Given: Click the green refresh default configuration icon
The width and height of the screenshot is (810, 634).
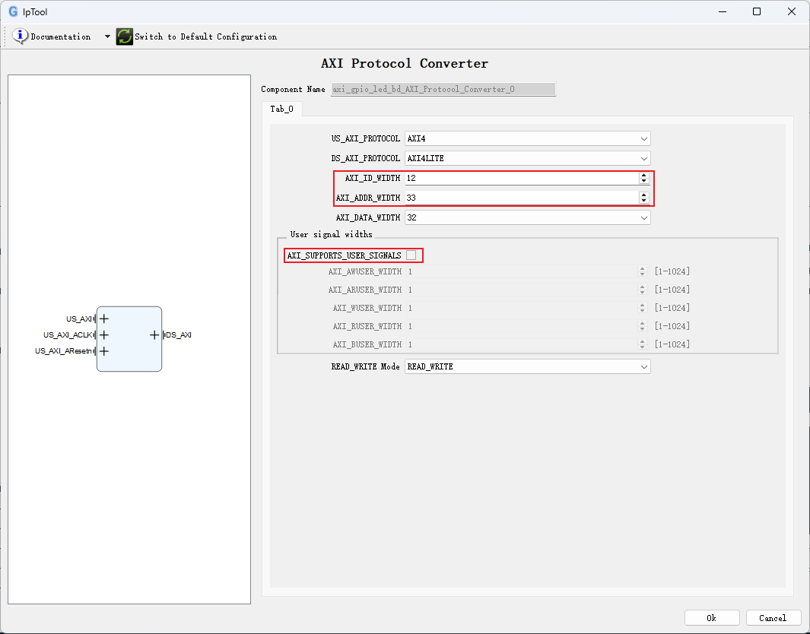Looking at the screenshot, I should [125, 36].
